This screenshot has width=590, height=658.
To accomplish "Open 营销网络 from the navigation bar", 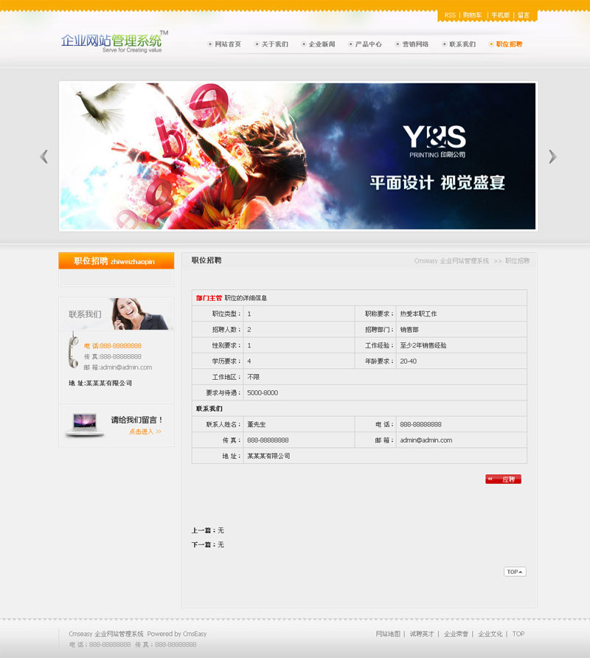I will click(414, 44).
